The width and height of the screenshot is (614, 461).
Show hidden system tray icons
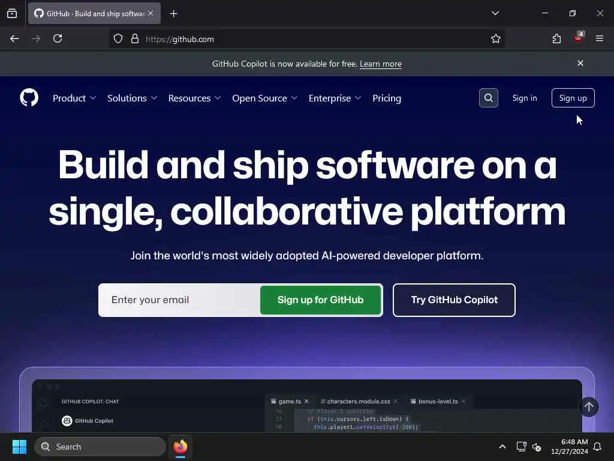point(502,447)
